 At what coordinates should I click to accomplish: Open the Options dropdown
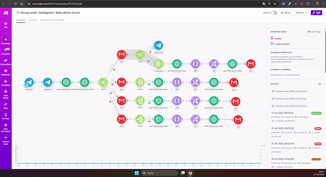pyautogui.click(x=301, y=13)
